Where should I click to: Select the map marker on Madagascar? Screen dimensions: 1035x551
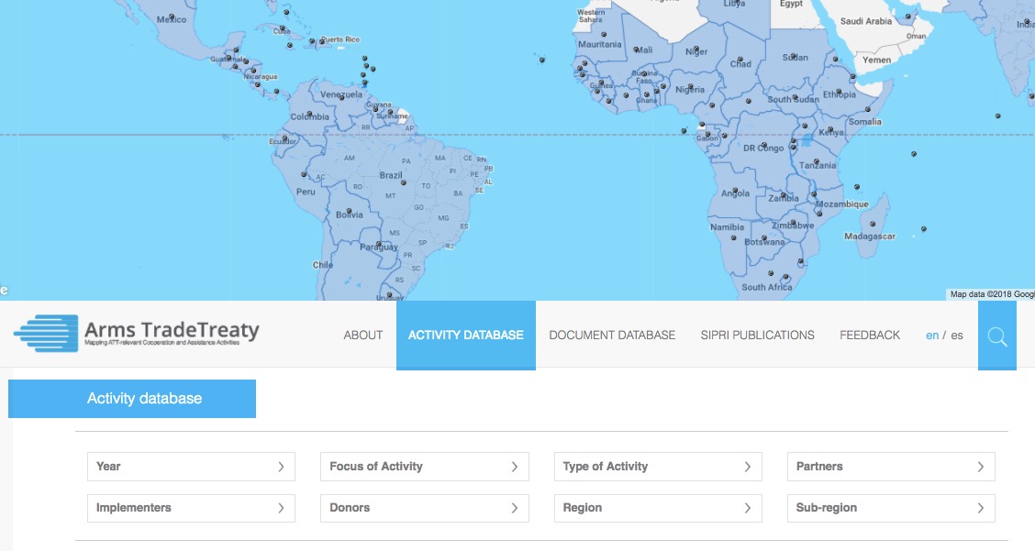(x=873, y=223)
